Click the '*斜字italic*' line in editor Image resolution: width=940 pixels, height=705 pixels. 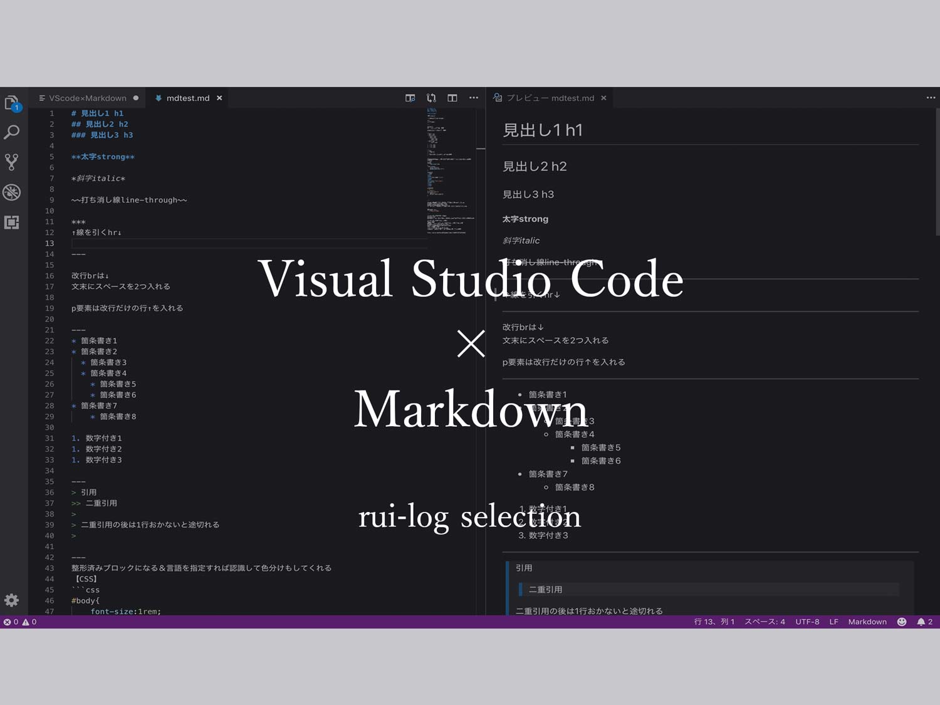[98, 178]
